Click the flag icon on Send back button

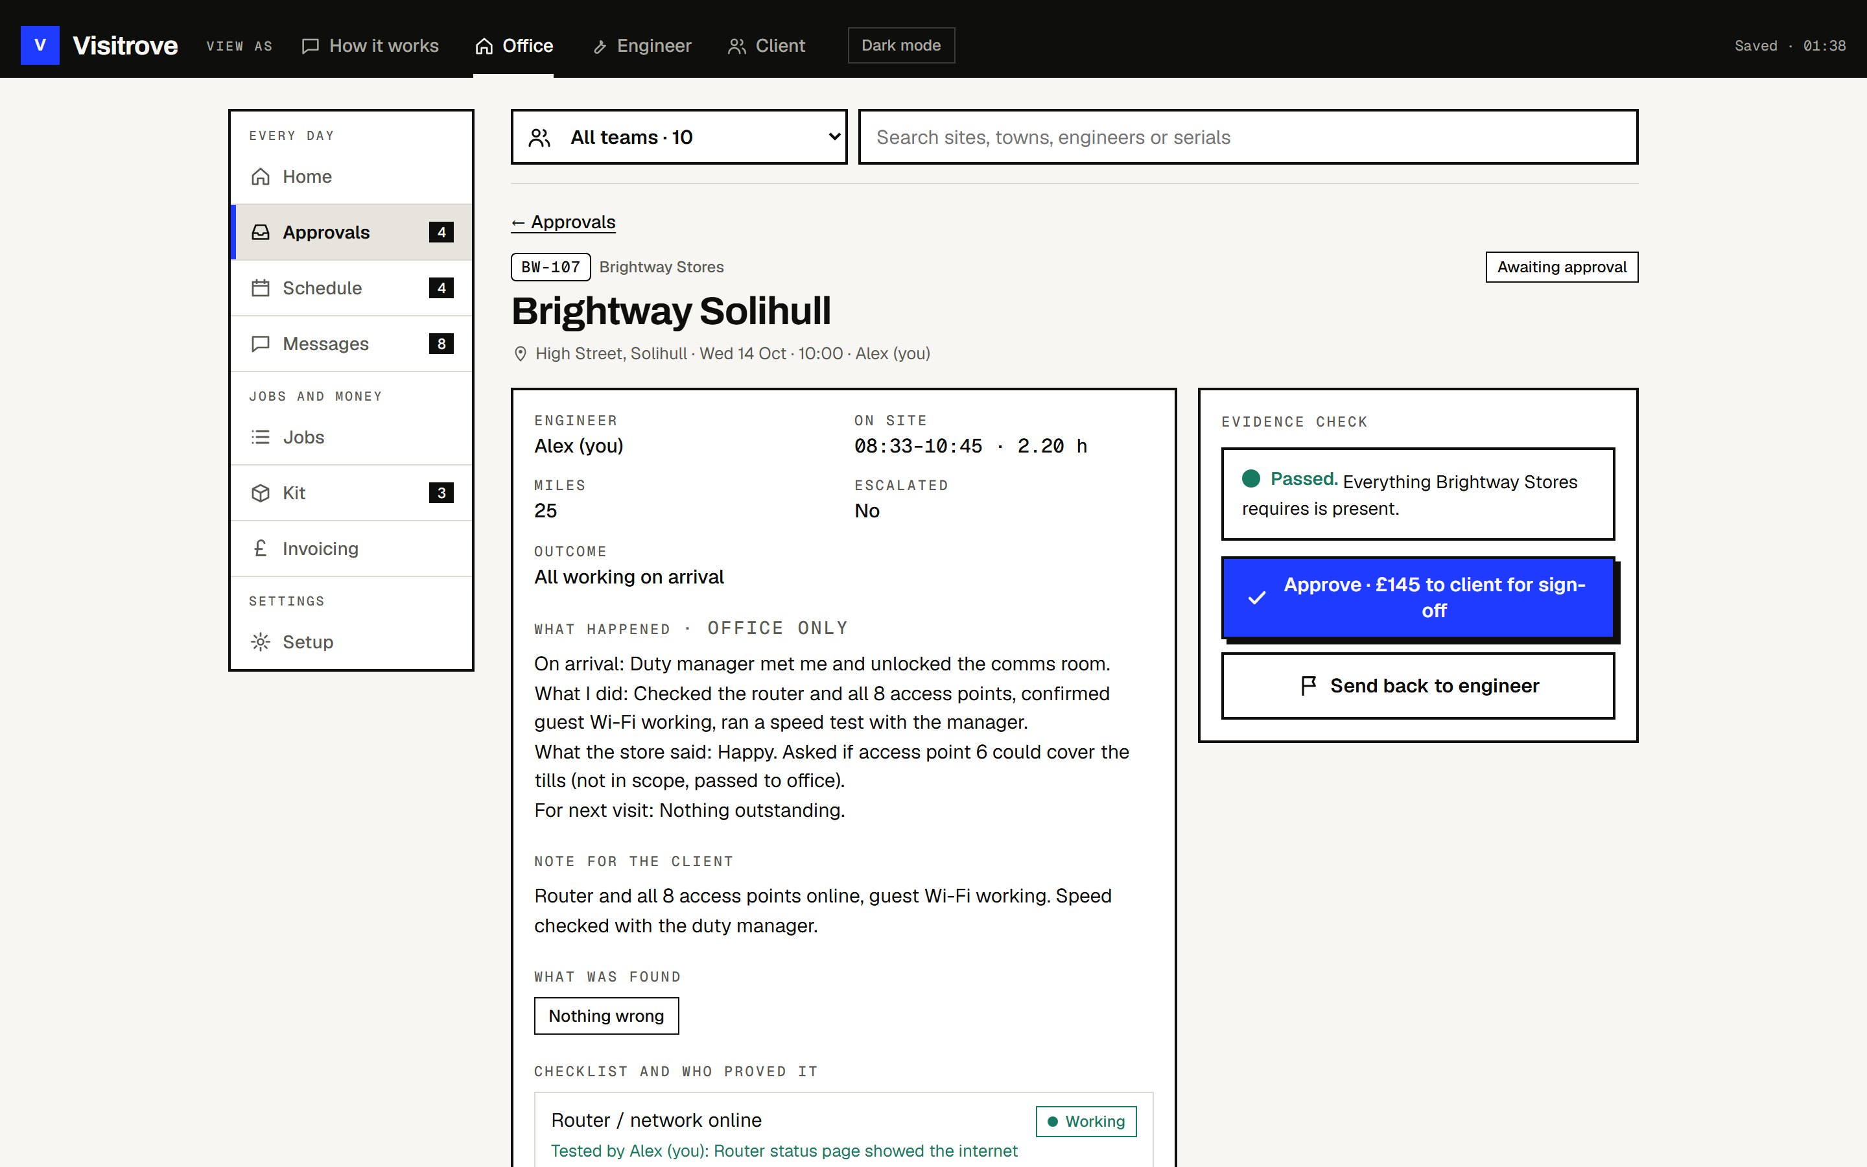click(x=1308, y=685)
